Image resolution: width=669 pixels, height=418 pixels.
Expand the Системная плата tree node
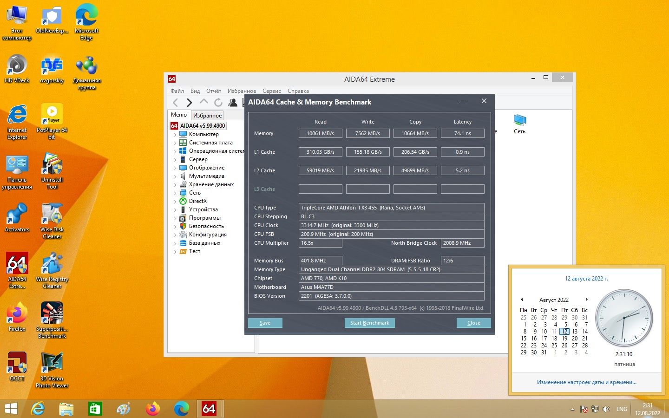tap(175, 143)
